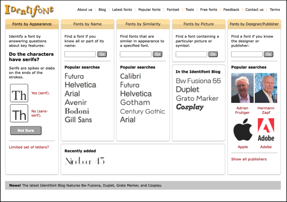This screenshot has height=202, width=287.
Task: Open Helvetica in Fonts by Name searches
Action: tap(80, 85)
